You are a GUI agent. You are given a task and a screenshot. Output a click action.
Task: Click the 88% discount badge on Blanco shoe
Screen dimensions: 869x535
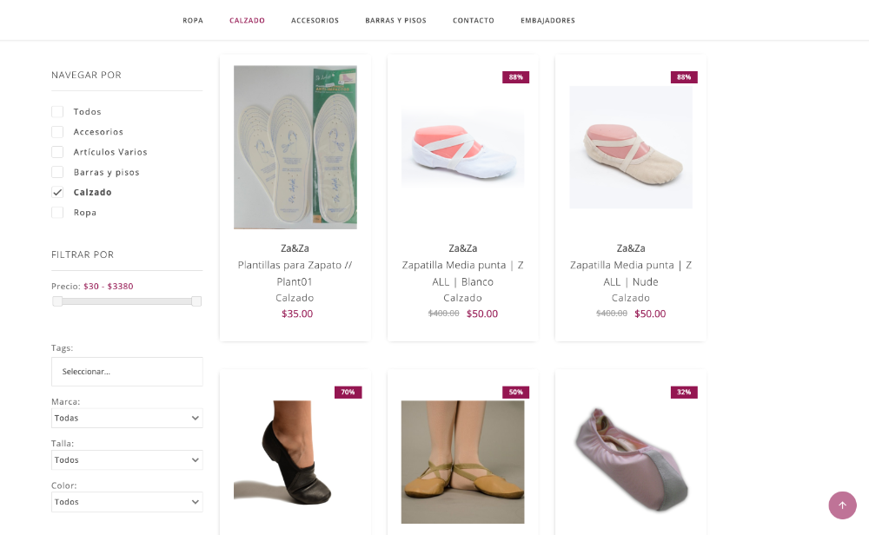point(516,77)
